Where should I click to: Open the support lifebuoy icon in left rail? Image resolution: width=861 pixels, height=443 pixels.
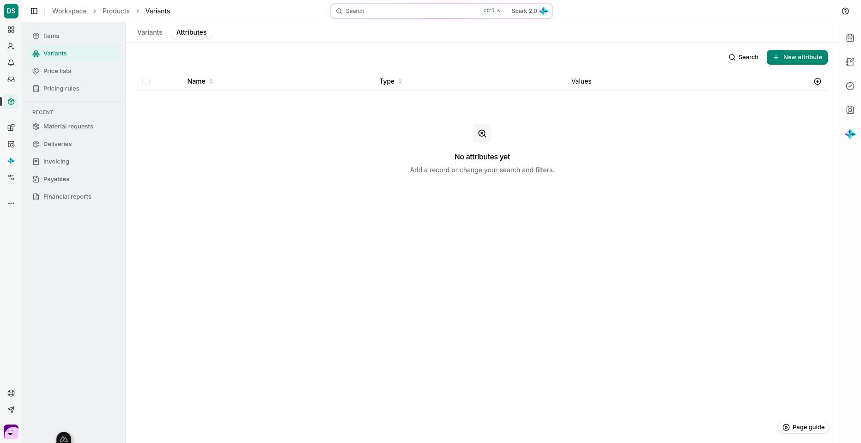(x=11, y=393)
